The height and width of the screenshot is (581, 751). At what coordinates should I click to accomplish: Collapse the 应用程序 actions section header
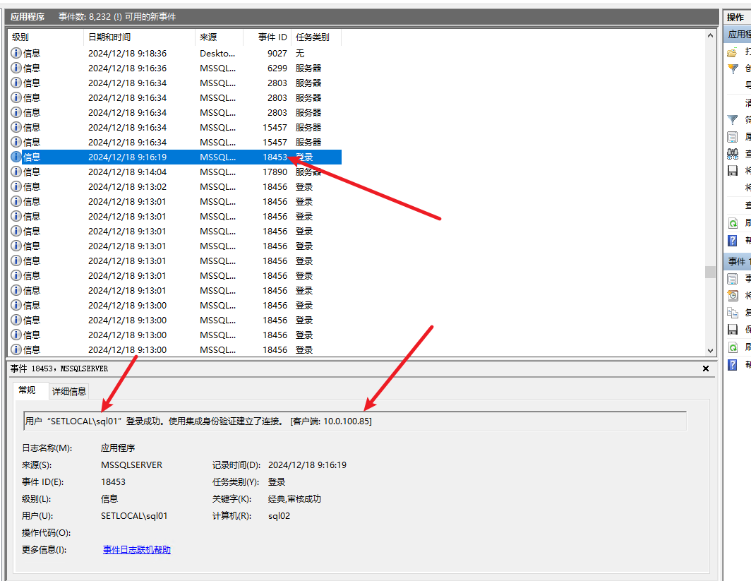pyautogui.click(x=738, y=35)
